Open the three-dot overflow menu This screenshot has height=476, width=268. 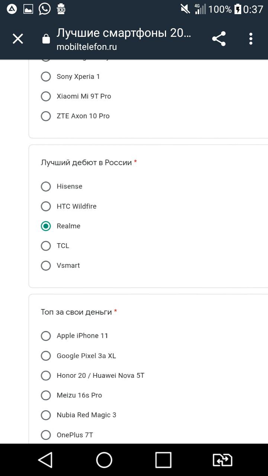[x=251, y=39]
